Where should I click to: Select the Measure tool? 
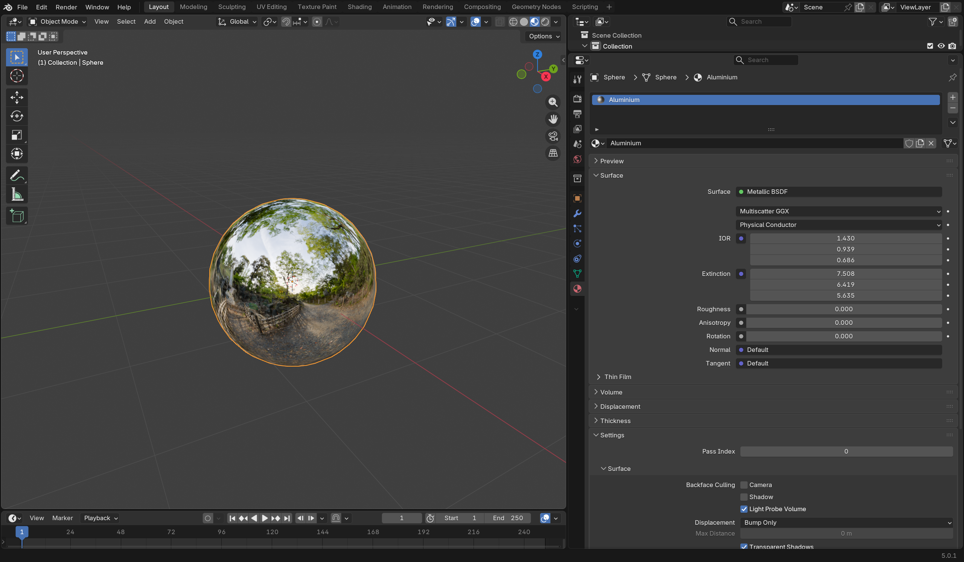[17, 195]
